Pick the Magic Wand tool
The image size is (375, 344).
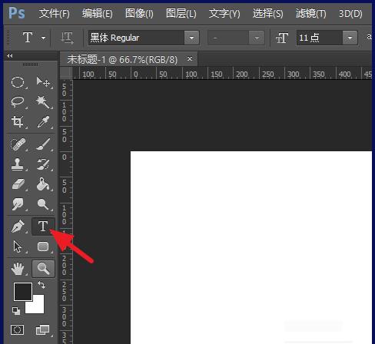[x=43, y=102]
